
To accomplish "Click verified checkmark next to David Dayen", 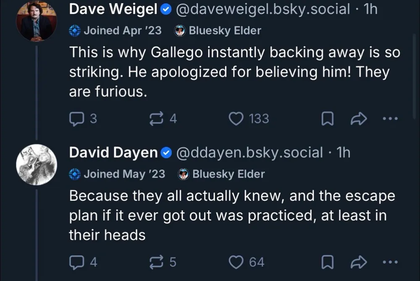I will [167, 153].
